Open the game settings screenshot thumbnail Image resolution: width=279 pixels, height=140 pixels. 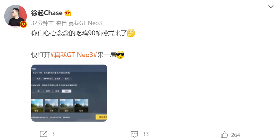pyautogui.click(x=69, y=93)
